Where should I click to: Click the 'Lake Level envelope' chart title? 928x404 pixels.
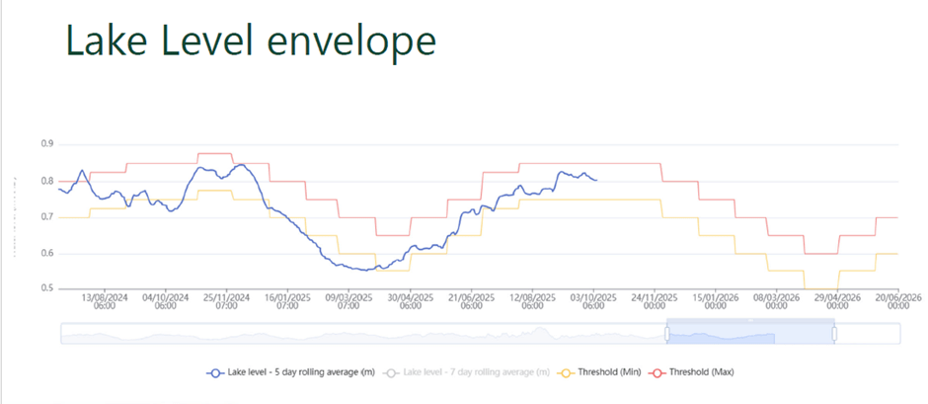pos(250,40)
